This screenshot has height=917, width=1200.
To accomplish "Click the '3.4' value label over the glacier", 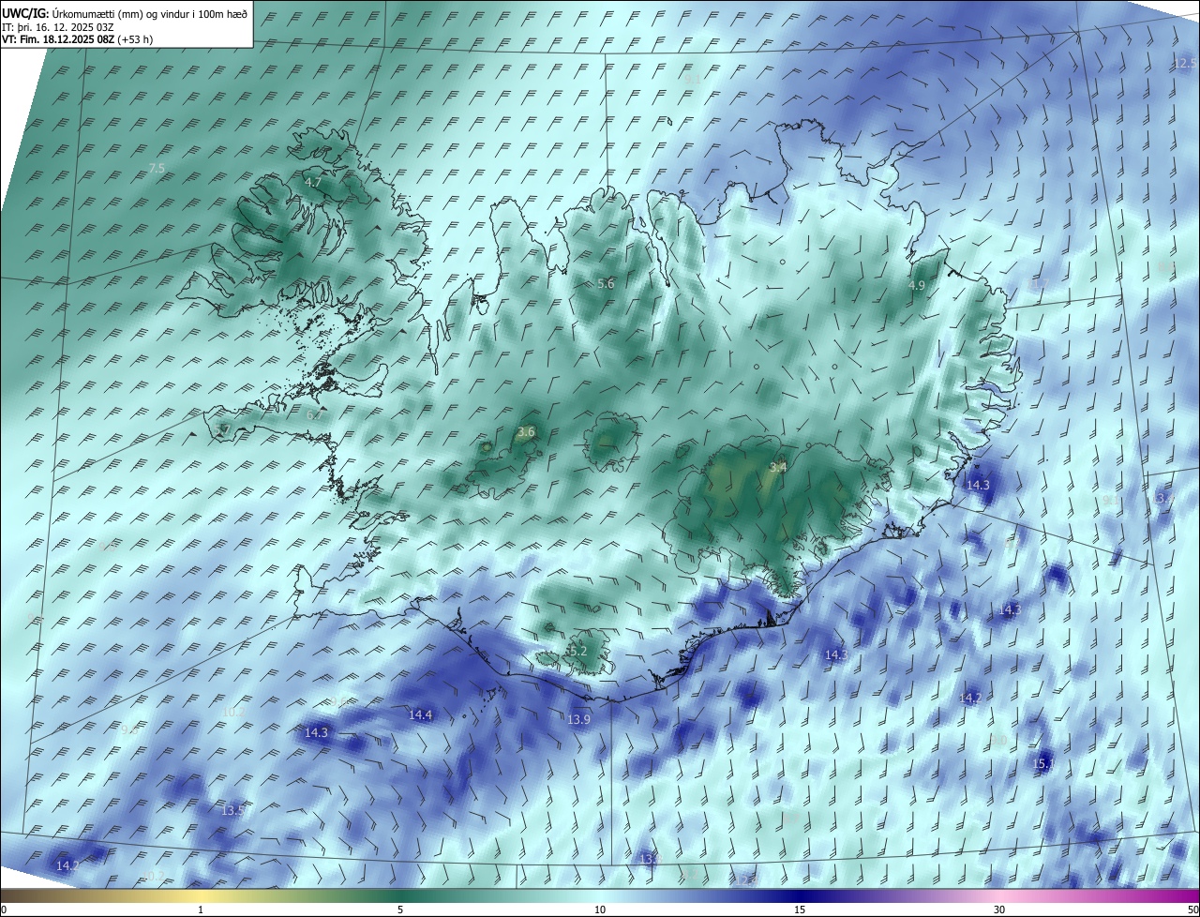I will click(x=778, y=467).
